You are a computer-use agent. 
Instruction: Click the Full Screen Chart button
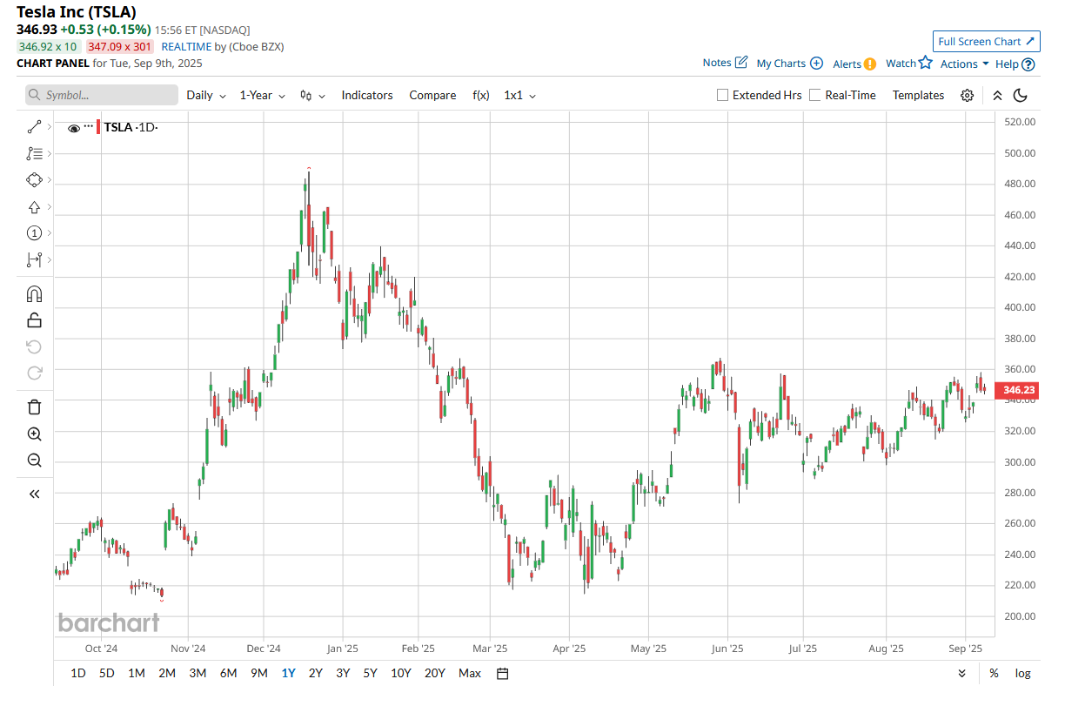click(x=987, y=41)
